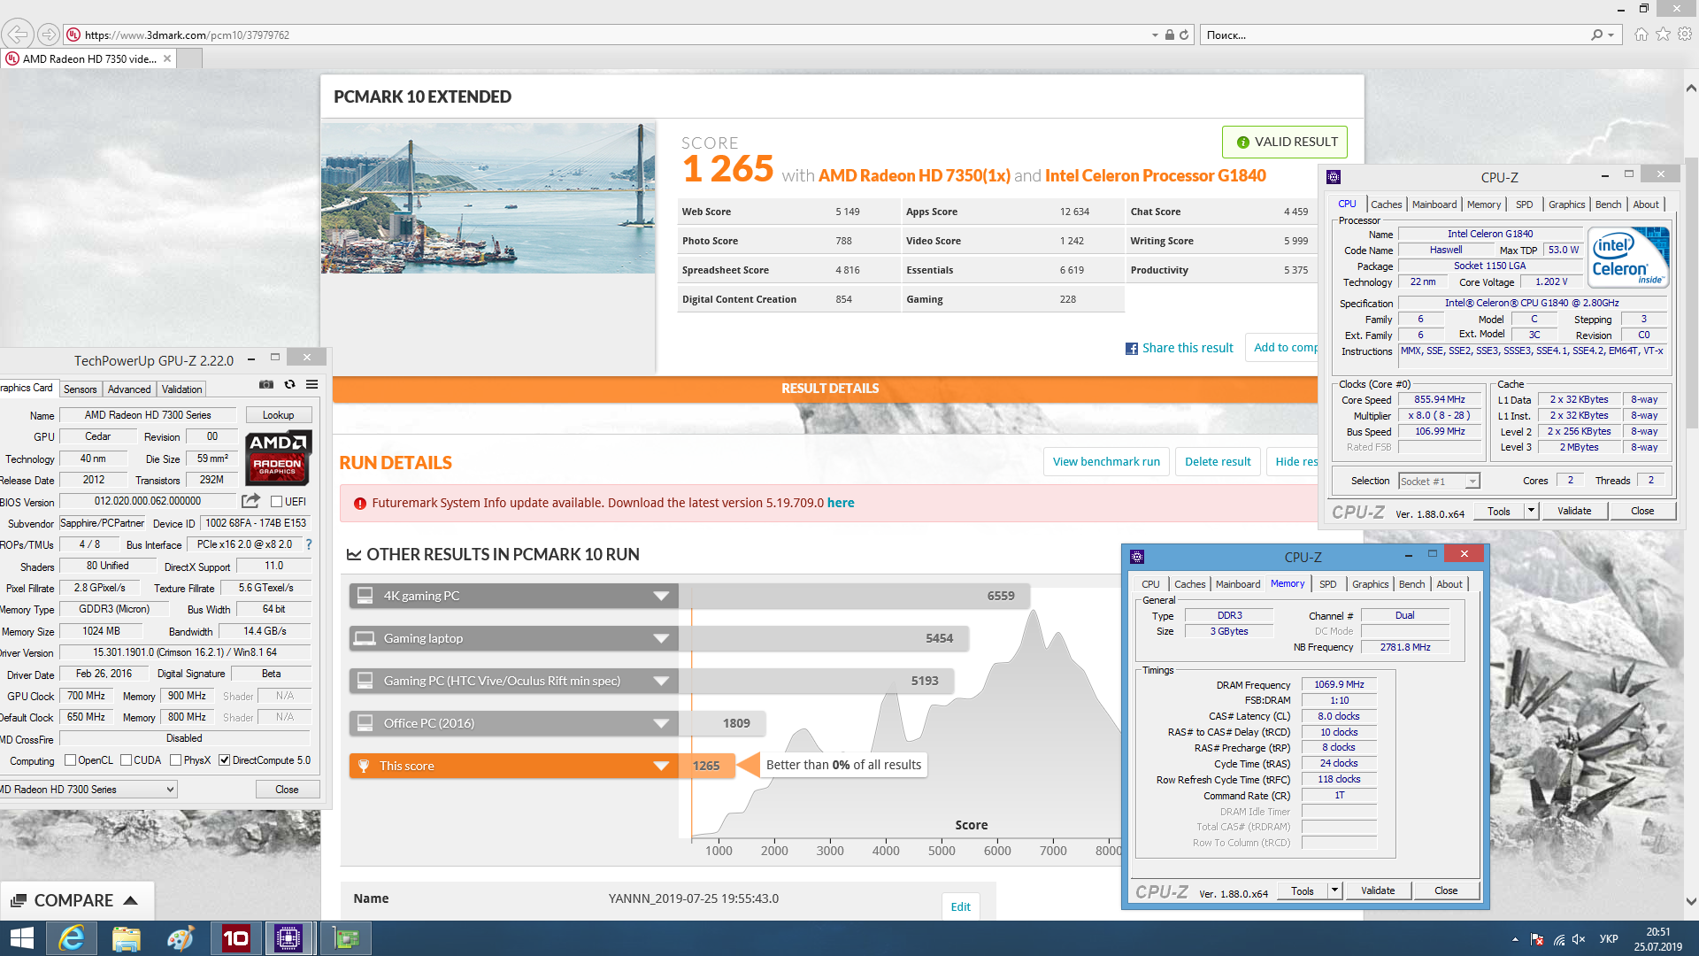Open the GPU selection dropdown in GPU-Z
This screenshot has height=956, width=1699.
[88, 790]
